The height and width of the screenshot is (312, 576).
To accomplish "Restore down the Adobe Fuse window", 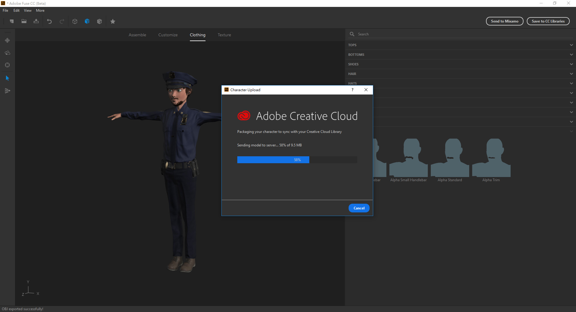I will pyautogui.click(x=555, y=3).
